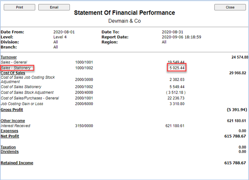This screenshot has width=249, height=180.
Task: Click the Net Profit heading
Action: pos(10,136)
